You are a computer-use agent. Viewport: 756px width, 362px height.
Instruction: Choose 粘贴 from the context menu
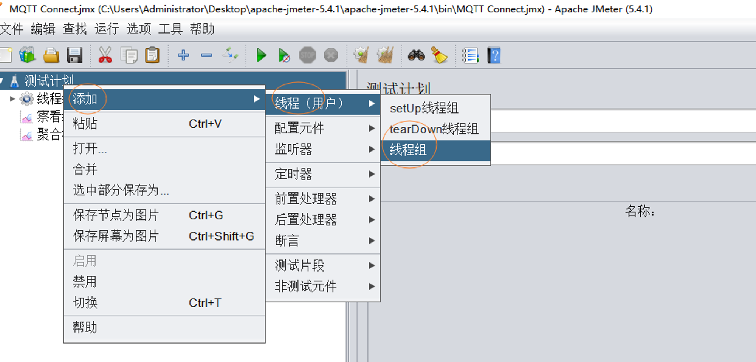pos(164,124)
